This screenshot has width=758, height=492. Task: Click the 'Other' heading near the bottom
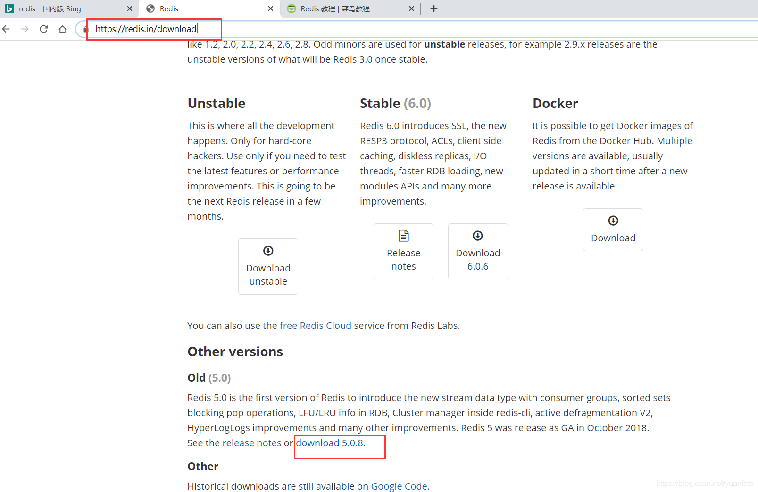coord(203,466)
